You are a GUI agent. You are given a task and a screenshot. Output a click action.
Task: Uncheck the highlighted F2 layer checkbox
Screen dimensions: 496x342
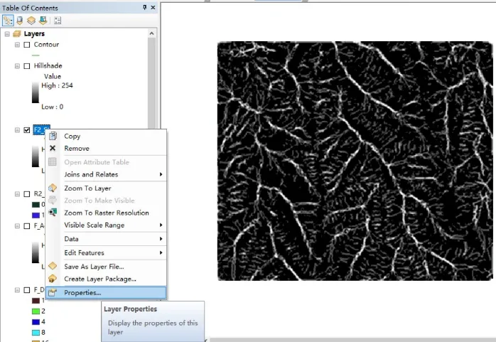27,129
